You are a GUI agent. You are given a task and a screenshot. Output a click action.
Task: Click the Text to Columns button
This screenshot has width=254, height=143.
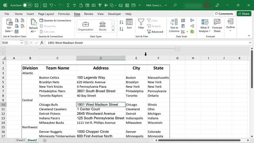(174, 25)
